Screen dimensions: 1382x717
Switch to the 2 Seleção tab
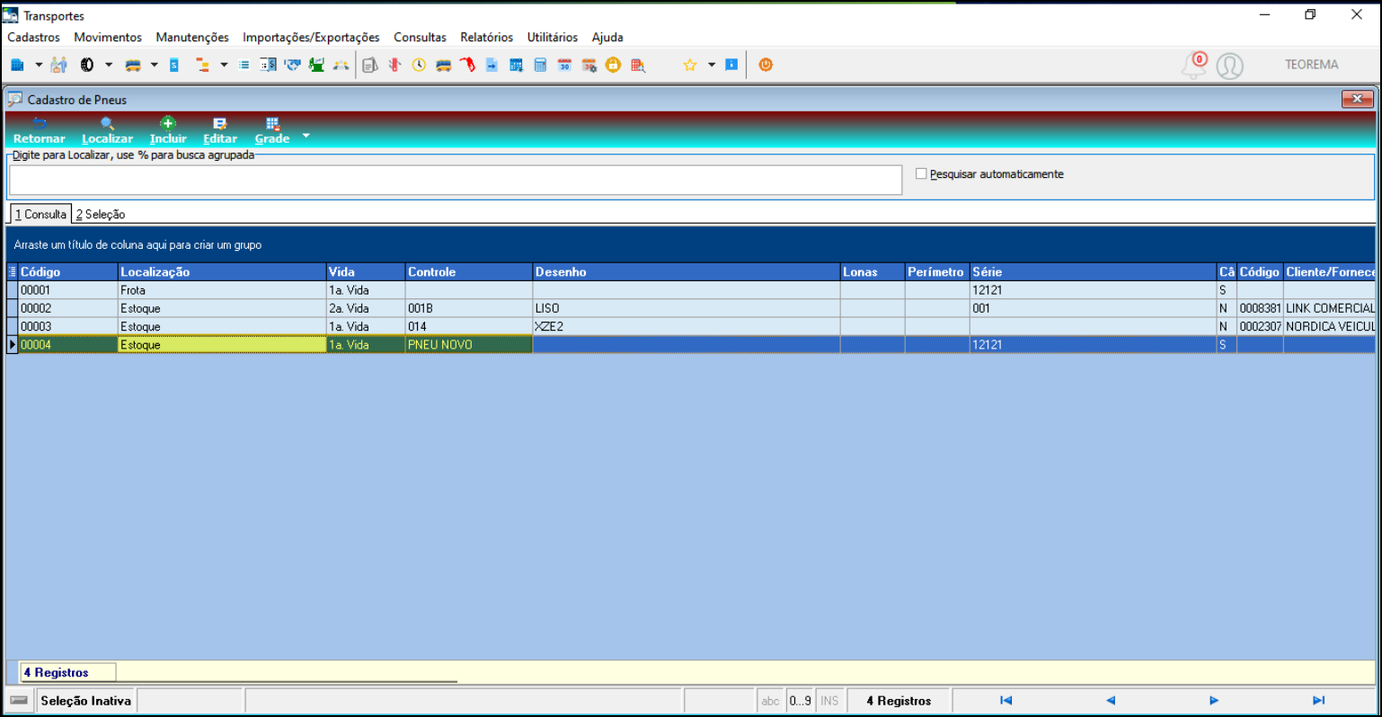(x=101, y=214)
